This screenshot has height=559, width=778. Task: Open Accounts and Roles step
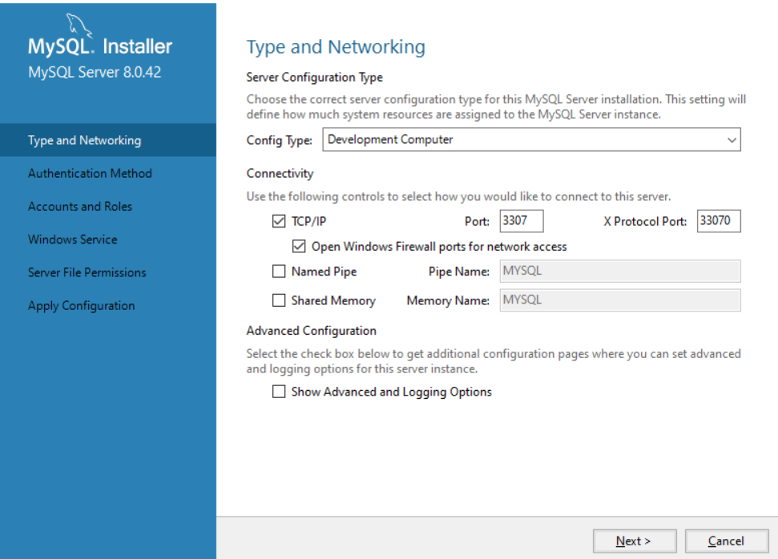tap(80, 207)
